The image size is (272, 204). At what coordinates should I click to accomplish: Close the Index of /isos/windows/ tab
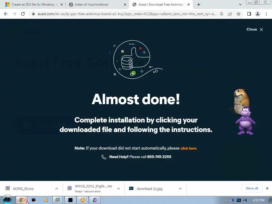click(x=125, y=5)
